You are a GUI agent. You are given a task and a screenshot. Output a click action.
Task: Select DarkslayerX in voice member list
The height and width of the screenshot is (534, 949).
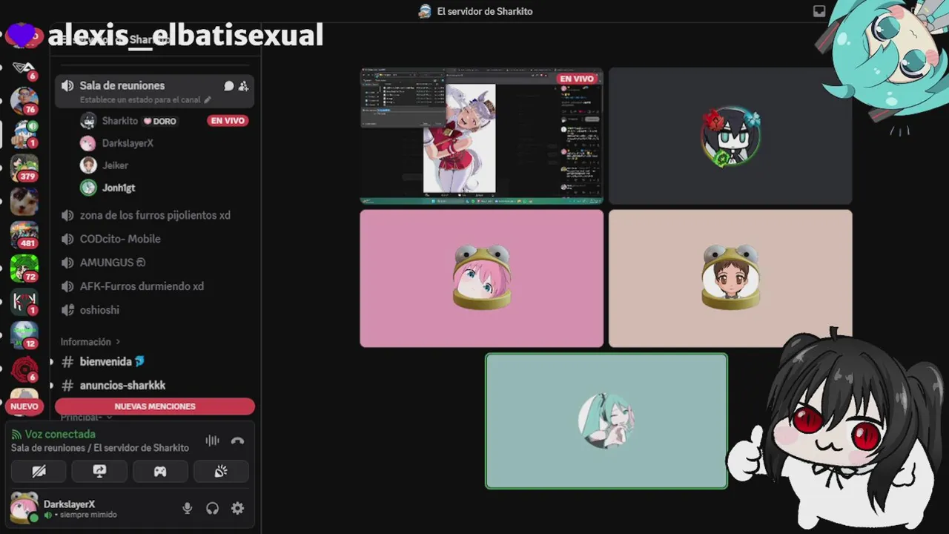coord(128,143)
